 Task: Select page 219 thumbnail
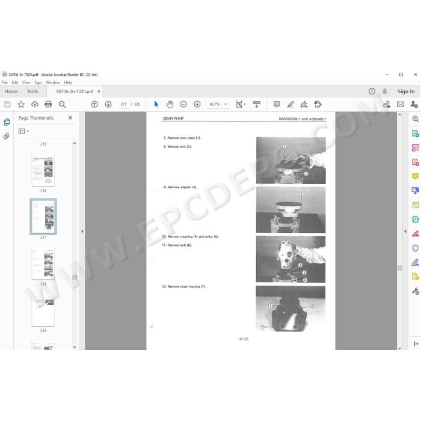[x=43, y=310]
